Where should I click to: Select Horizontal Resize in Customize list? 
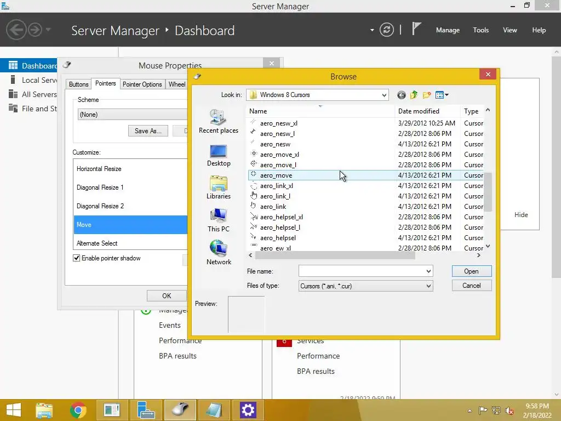click(x=130, y=169)
